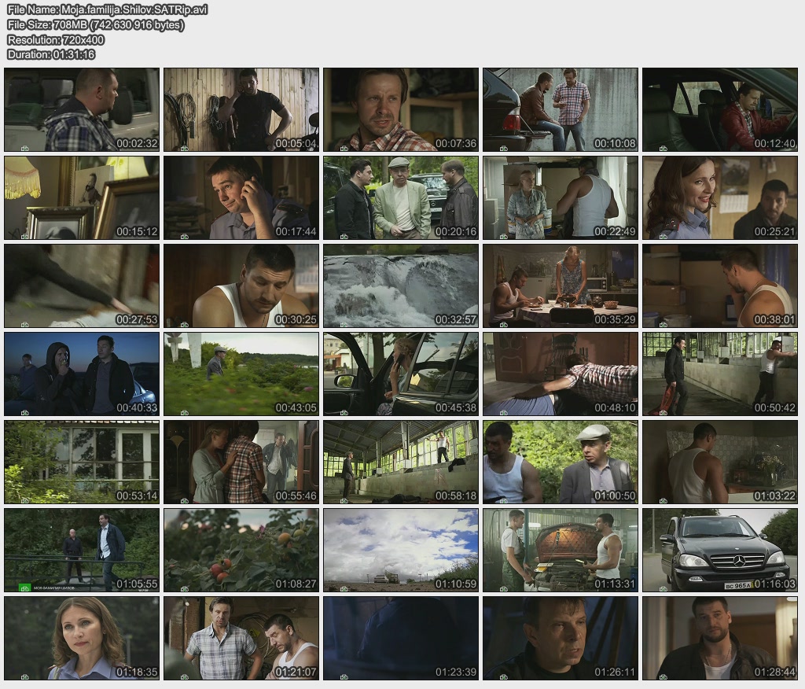Image resolution: width=805 pixels, height=689 pixels.
Task: Click the File Name text line
Action: [108, 9]
